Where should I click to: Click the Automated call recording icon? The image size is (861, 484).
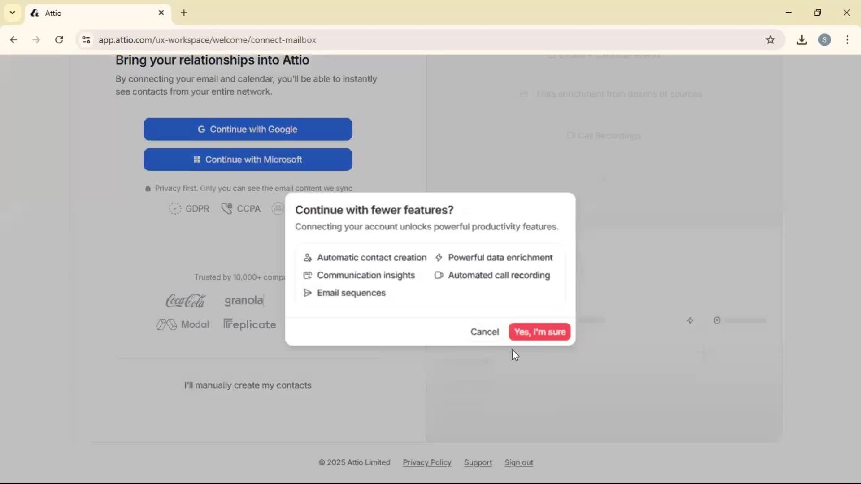439,275
